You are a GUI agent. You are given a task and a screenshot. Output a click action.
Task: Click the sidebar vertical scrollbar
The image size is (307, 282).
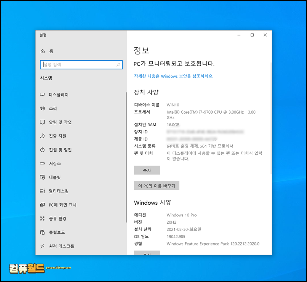point(126,157)
